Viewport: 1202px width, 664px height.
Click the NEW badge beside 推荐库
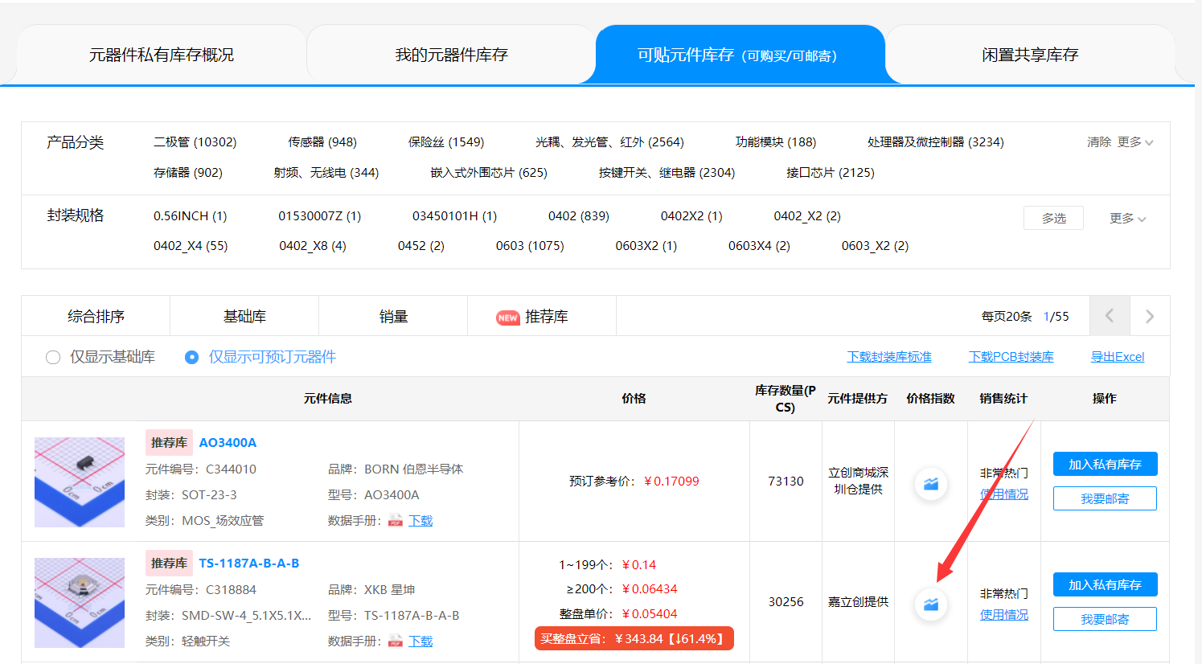click(507, 318)
